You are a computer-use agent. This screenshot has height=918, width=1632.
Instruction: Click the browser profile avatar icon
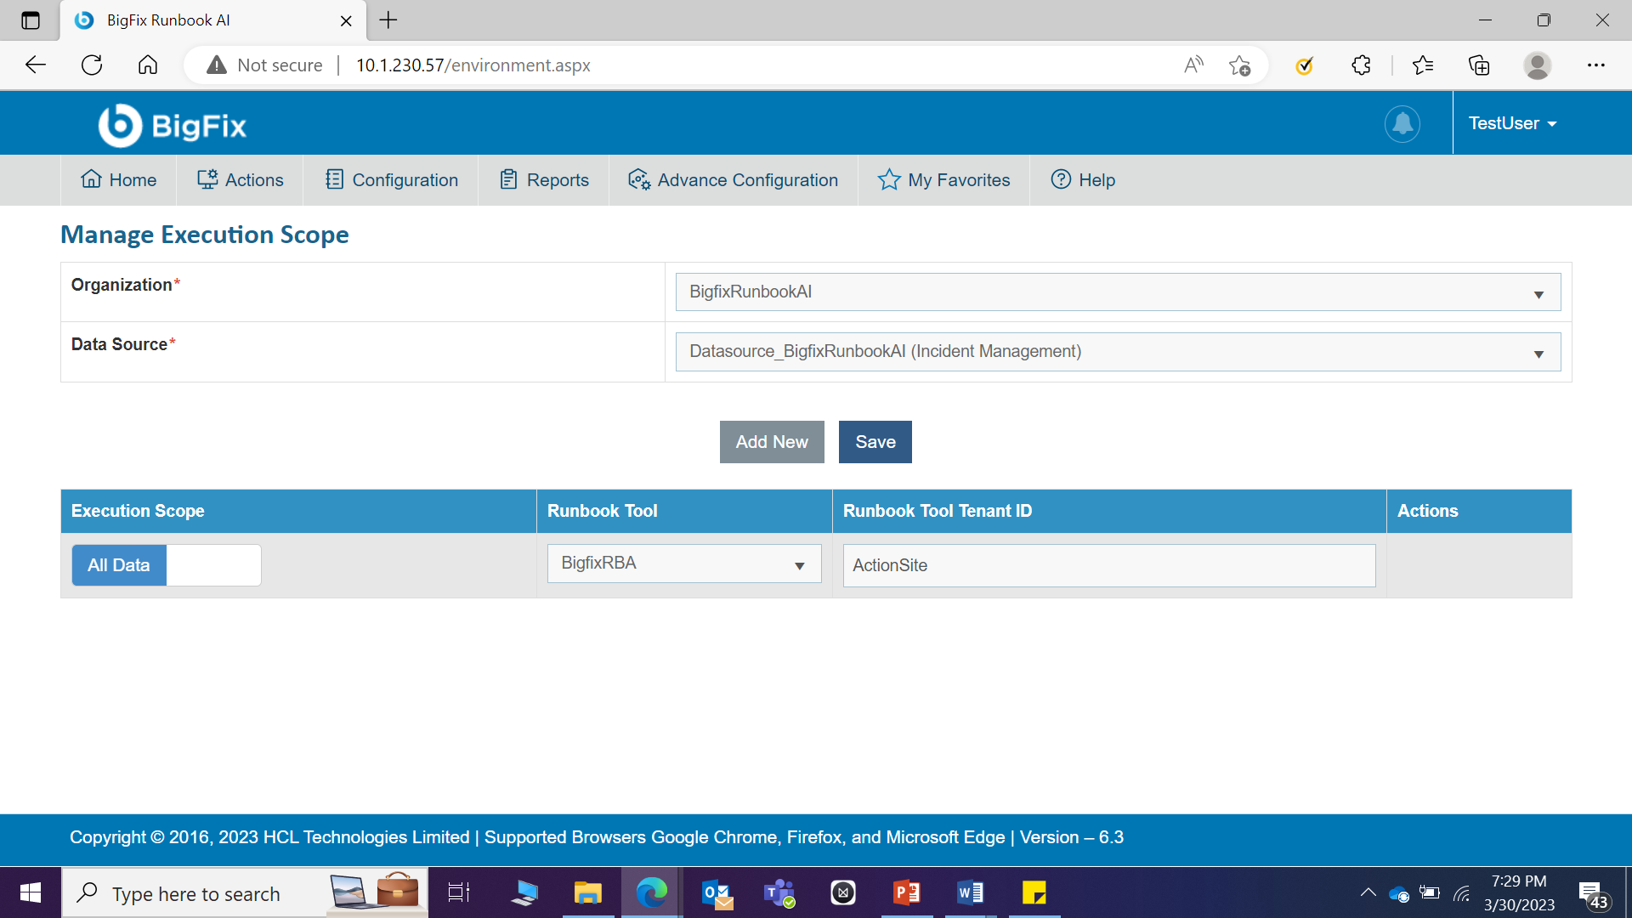pos(1537,65)
